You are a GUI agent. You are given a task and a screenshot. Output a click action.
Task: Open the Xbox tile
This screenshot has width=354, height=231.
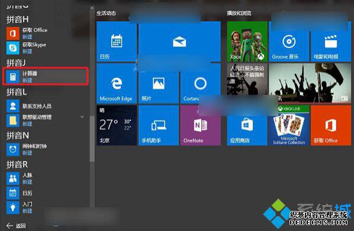(247, 41)
